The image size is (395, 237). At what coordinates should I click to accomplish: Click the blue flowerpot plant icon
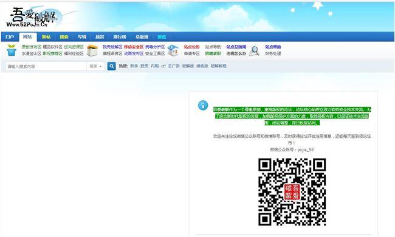click(12, 50)
